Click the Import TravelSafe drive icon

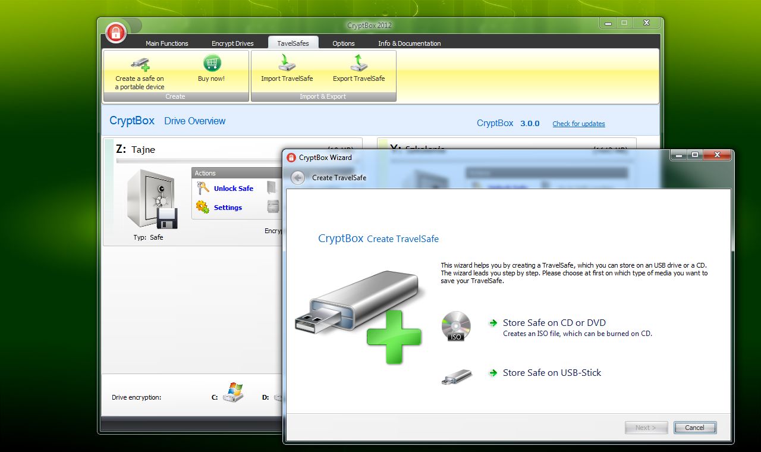[x=287, y=62]
